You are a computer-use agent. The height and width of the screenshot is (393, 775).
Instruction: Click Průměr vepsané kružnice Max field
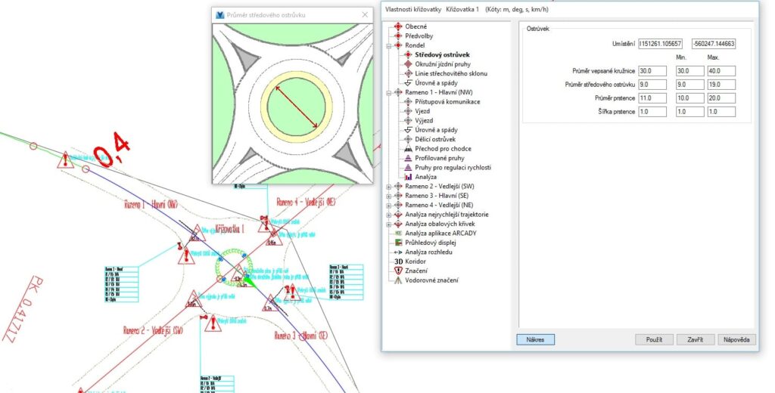721,71
